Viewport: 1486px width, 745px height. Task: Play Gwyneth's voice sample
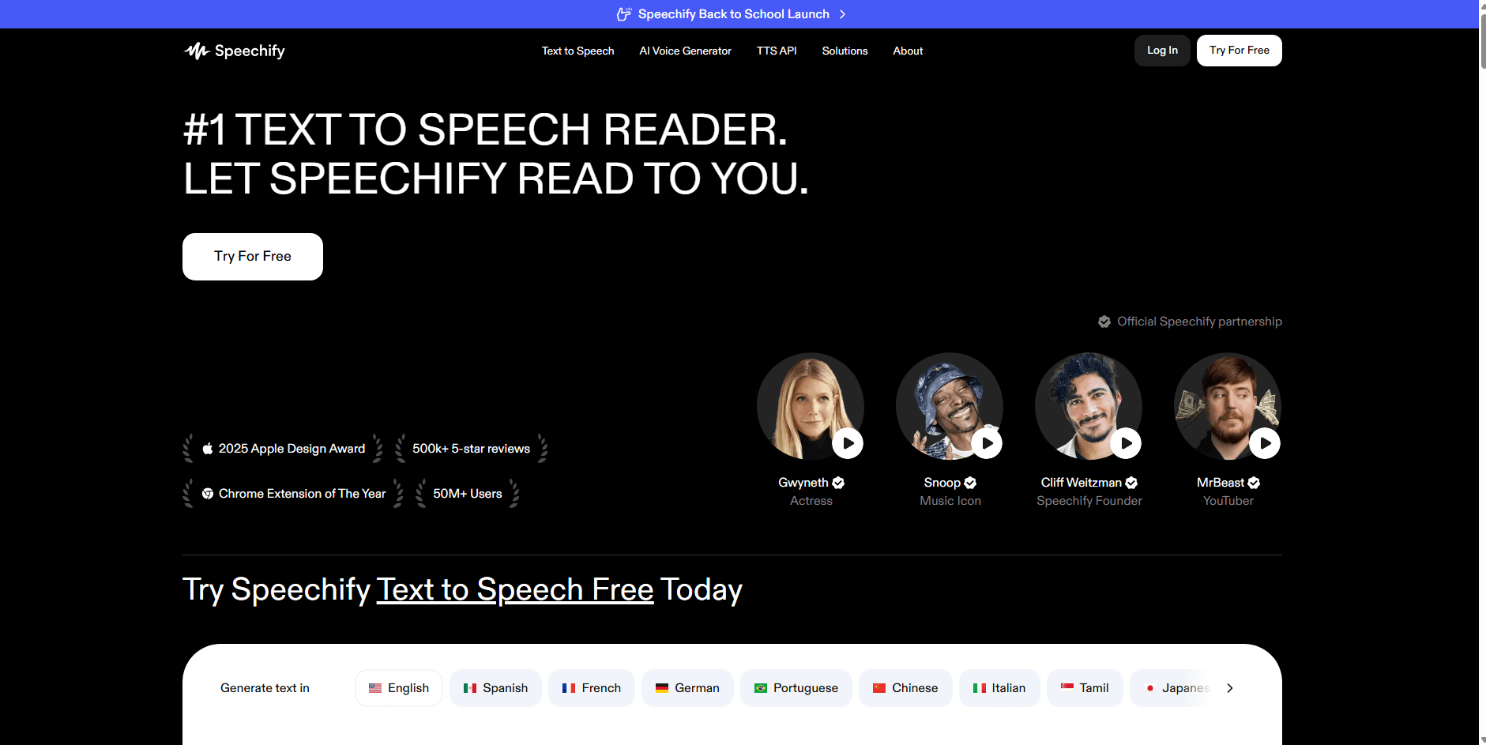coord(848,443)
